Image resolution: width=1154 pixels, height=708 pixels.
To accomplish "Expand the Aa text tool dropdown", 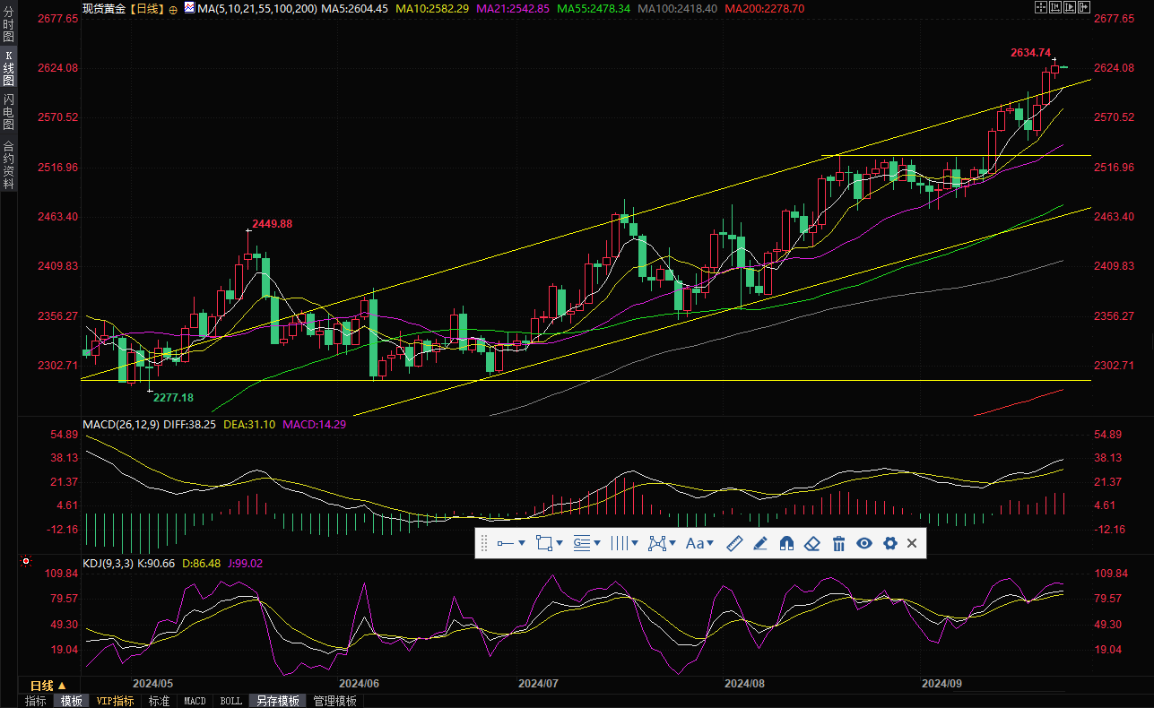I will tap(710, 543).
